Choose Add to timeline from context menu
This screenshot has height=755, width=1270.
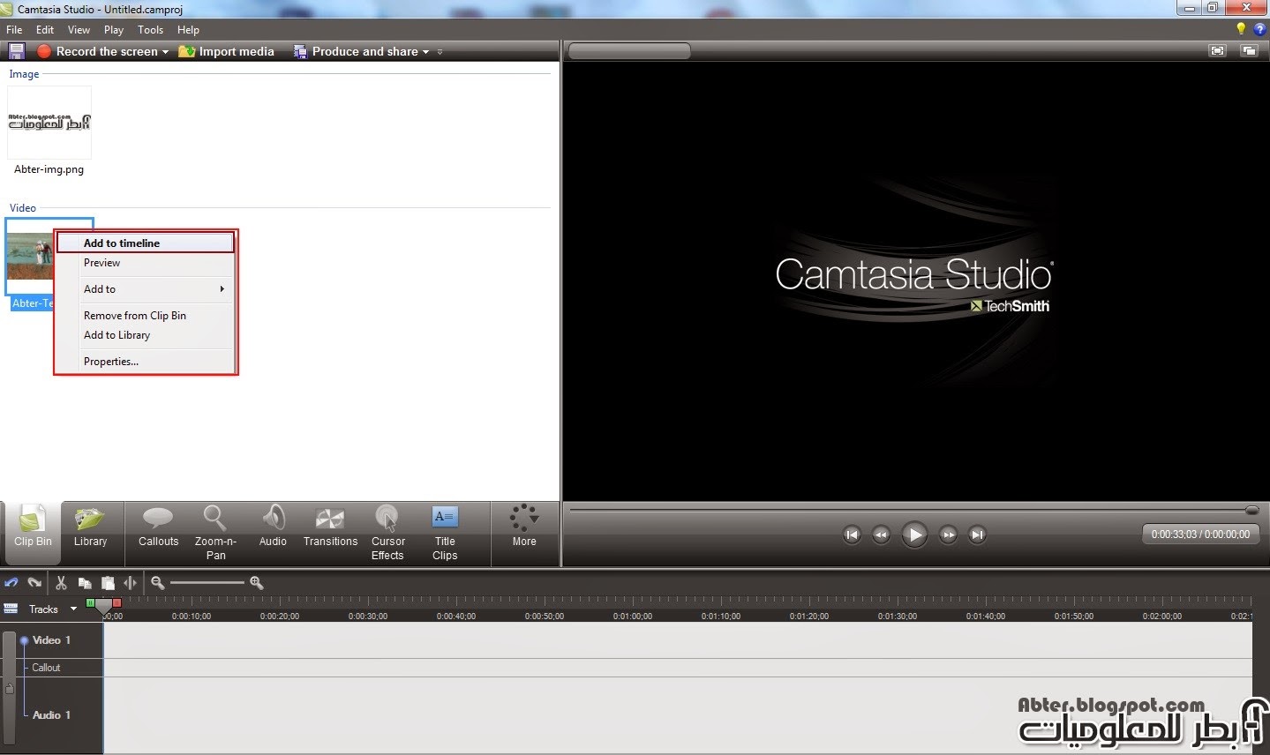pos(146,243)
